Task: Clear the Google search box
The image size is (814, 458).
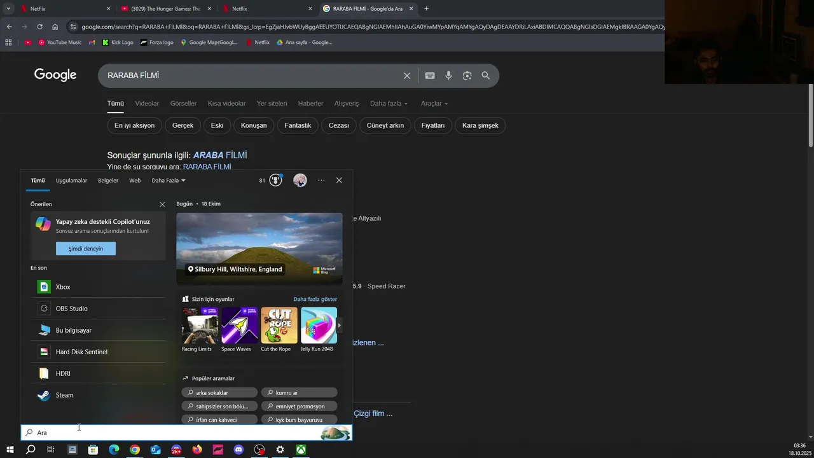Action: click(x=407, y=76)
